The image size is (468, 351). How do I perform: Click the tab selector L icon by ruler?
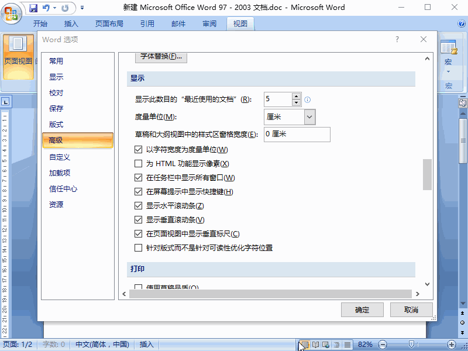(x=5, y=101)
